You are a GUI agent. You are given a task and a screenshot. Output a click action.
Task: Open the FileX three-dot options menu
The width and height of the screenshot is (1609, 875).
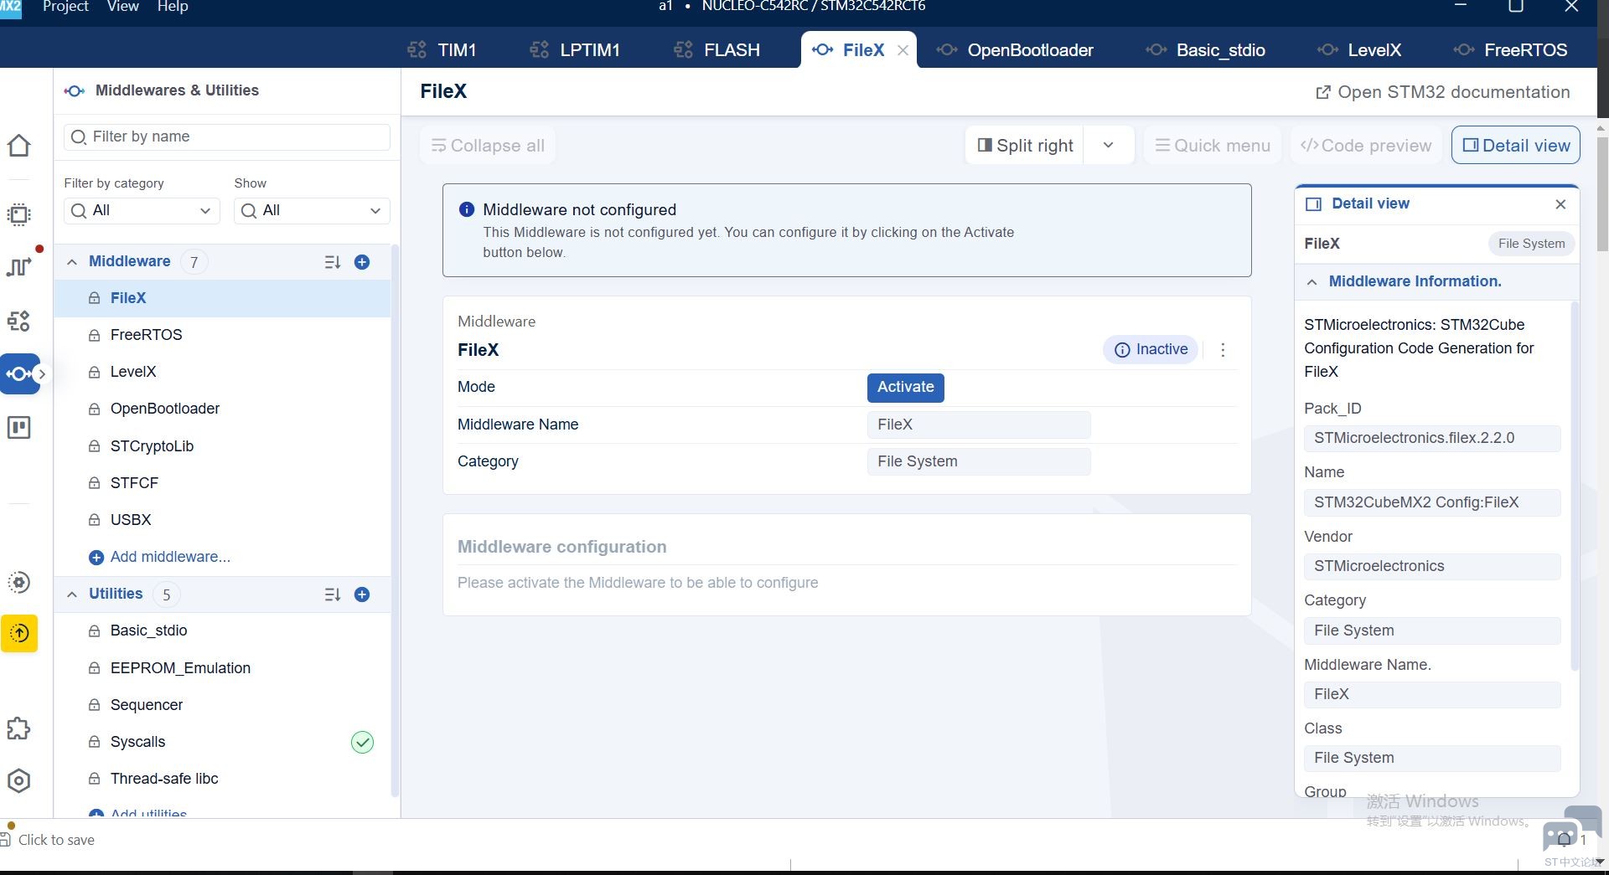[1223, 350]
